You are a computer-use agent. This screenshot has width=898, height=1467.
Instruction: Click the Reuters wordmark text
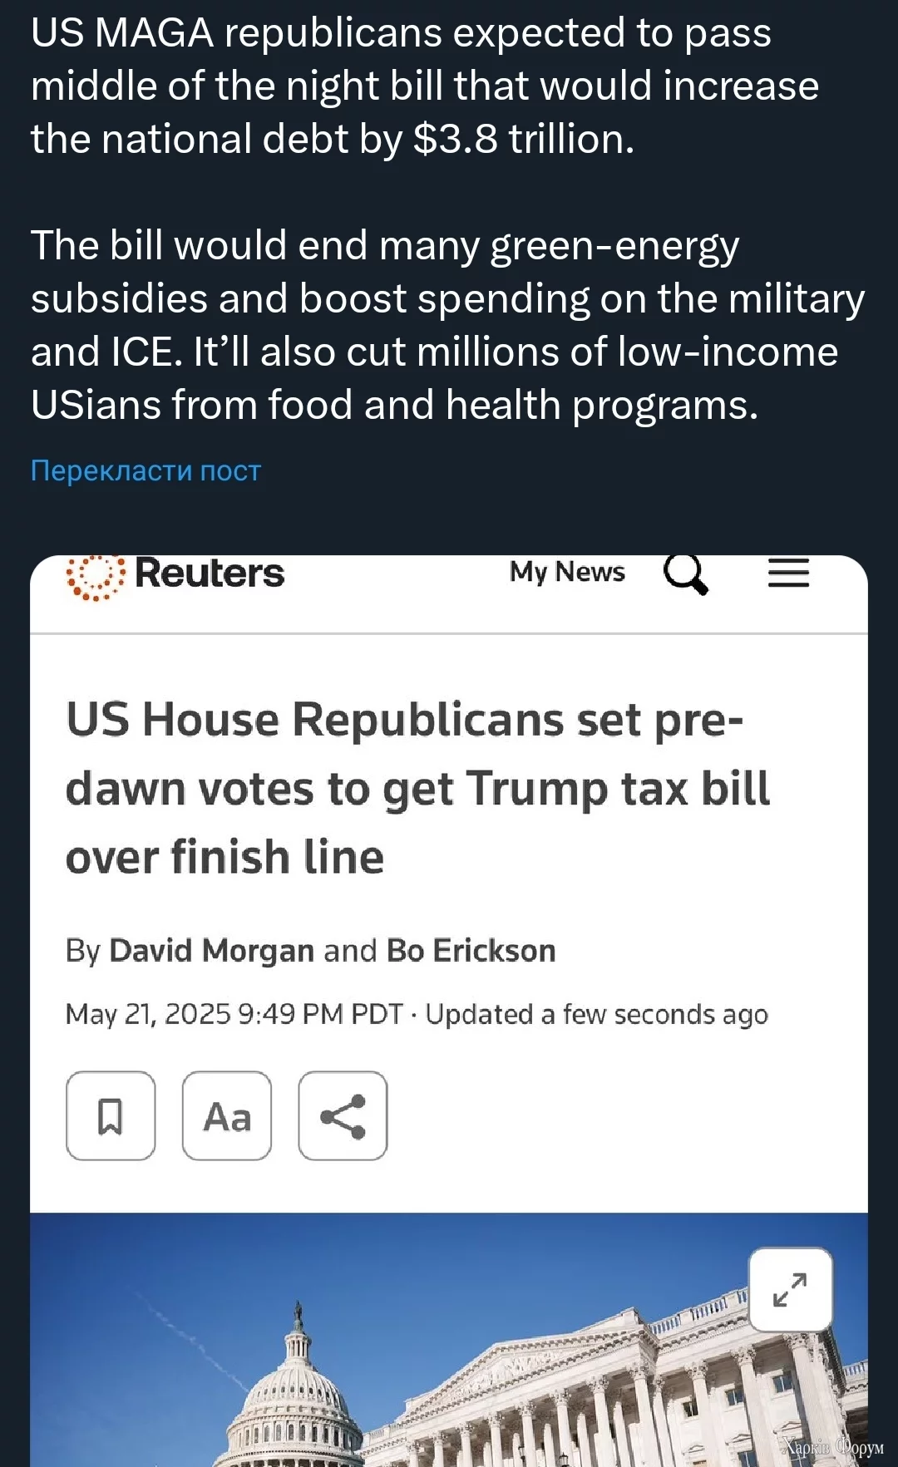(210, 574)
